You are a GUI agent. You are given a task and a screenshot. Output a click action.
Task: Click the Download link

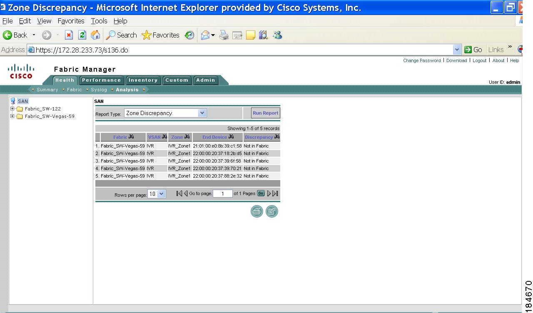coord(457,60)
